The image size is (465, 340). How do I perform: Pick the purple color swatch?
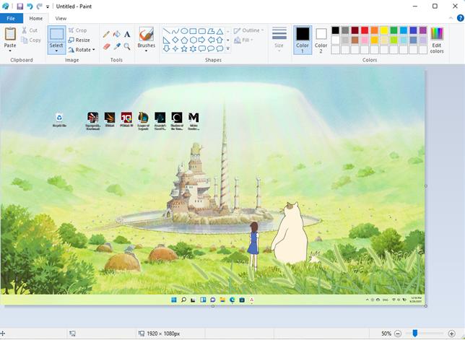pos(423,30)
